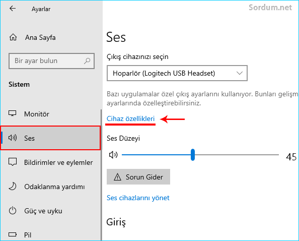The image size is (299, 241).
Task: Expand the dropdown chevron for output device
Action: (239, 73)
